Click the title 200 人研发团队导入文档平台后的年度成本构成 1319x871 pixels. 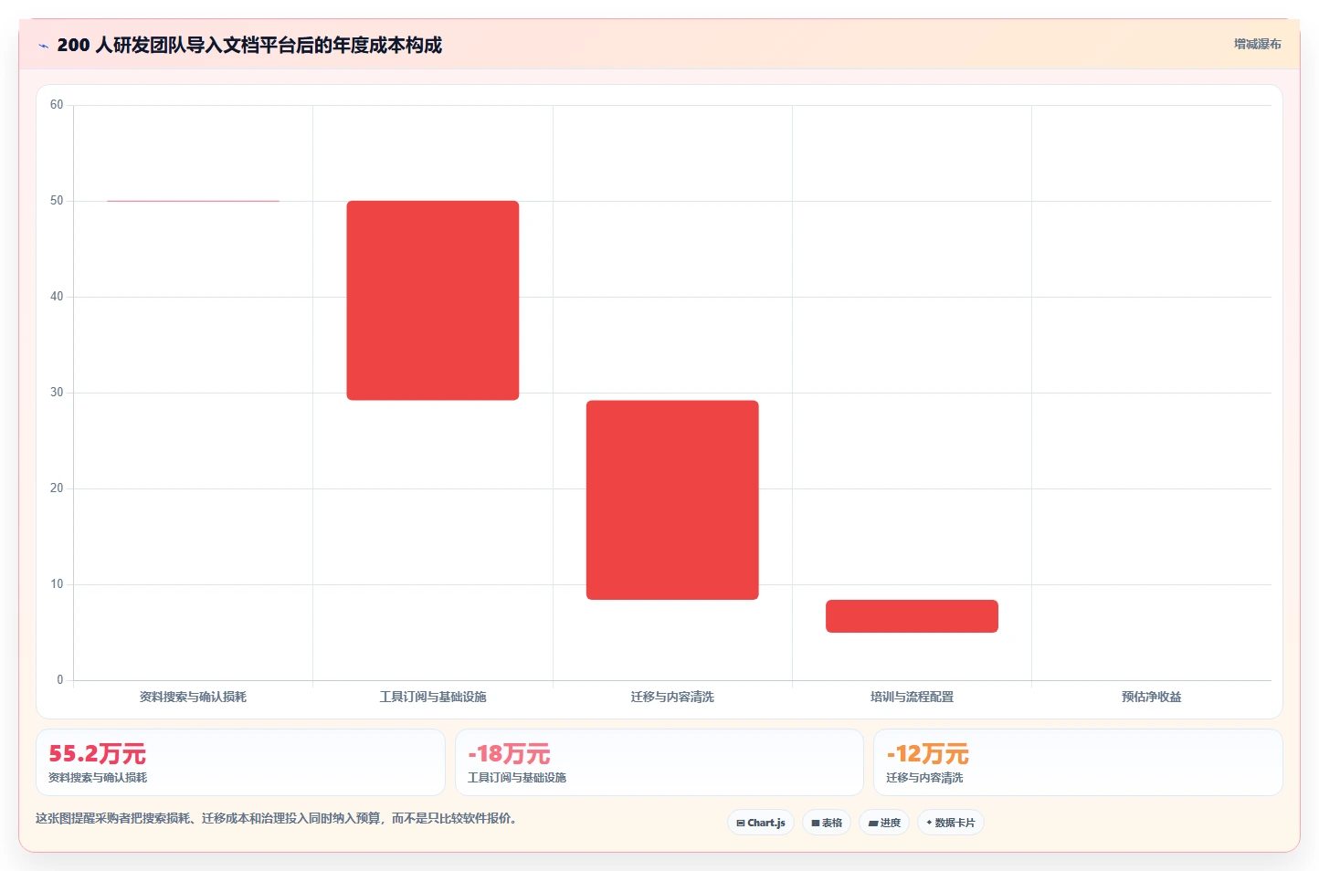pyautogui.click(x=249, y=46)
